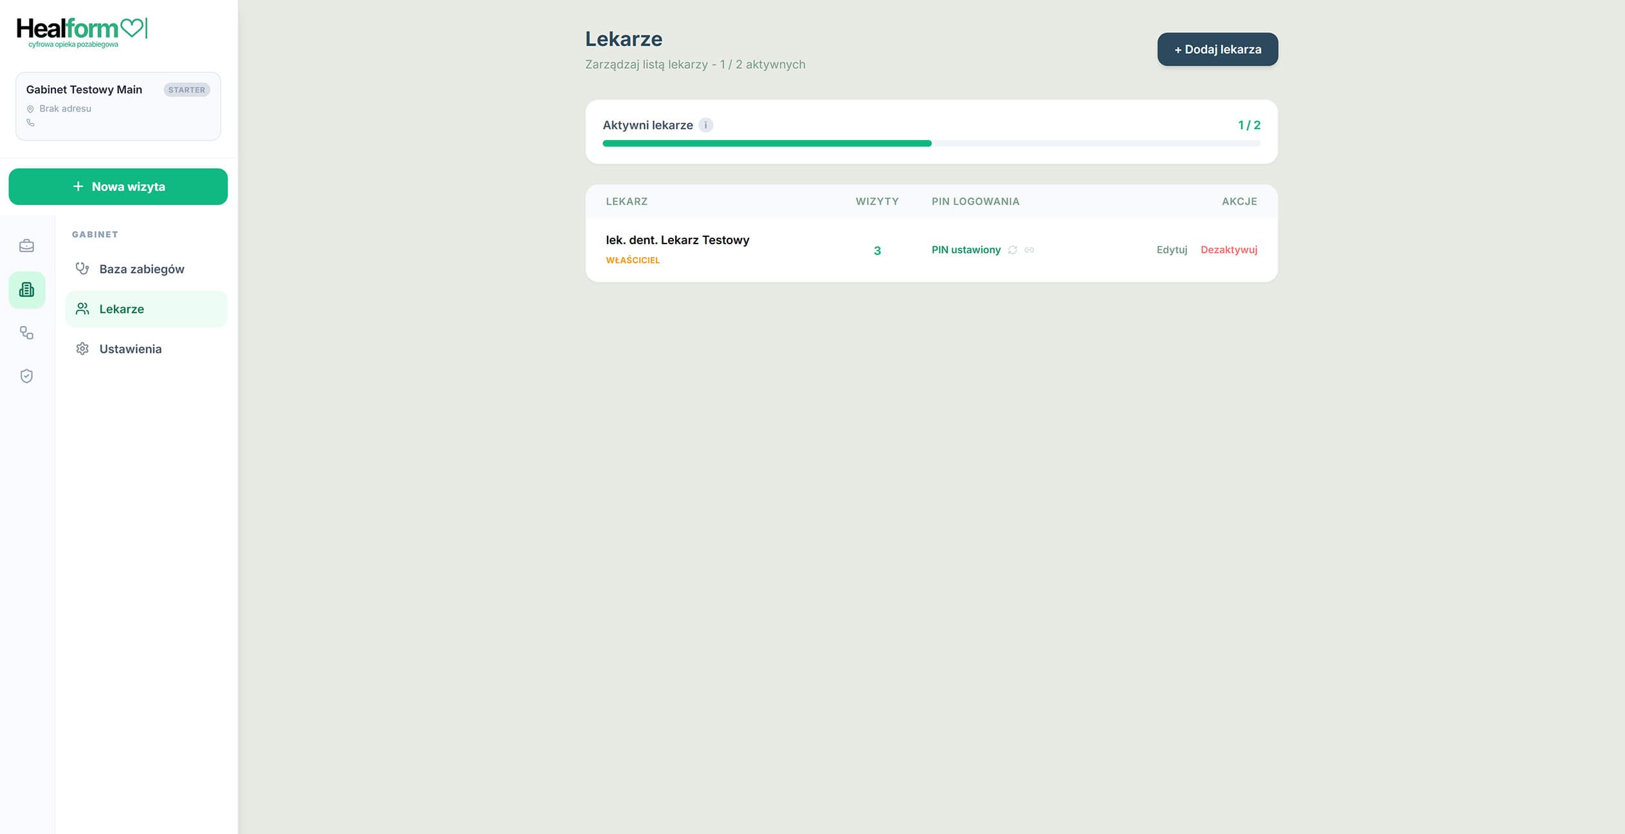Click the gear icon beside Ustawienia
Viewport: 1625px width, 834px height.
82,349
